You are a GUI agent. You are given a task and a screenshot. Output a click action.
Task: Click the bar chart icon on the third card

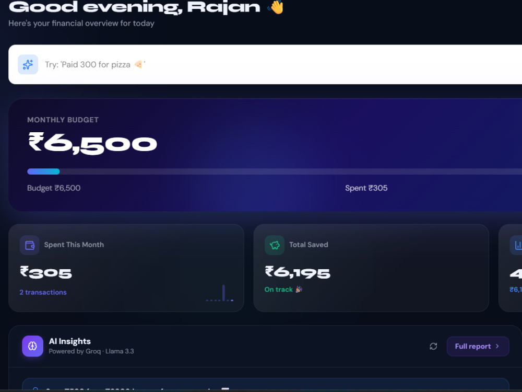pyautogui.click(x=516, y=245)
